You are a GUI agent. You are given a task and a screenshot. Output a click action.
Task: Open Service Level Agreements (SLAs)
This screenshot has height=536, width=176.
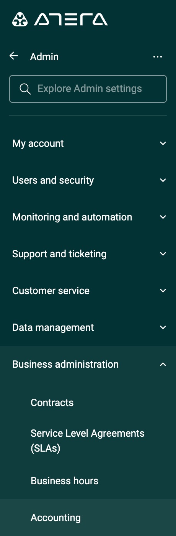point(88,441)
